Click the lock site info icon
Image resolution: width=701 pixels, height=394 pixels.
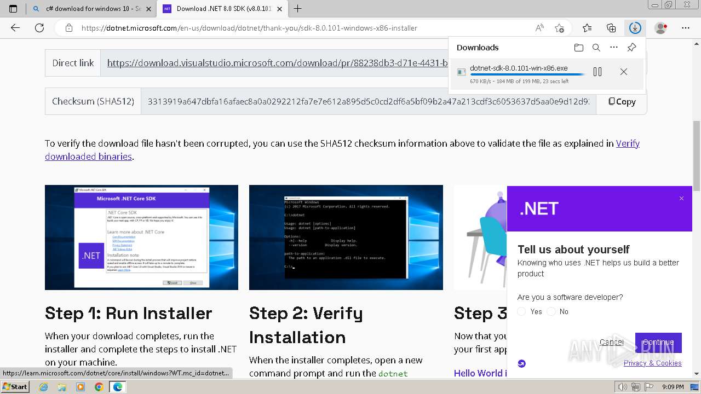click(x=69, y=28)
